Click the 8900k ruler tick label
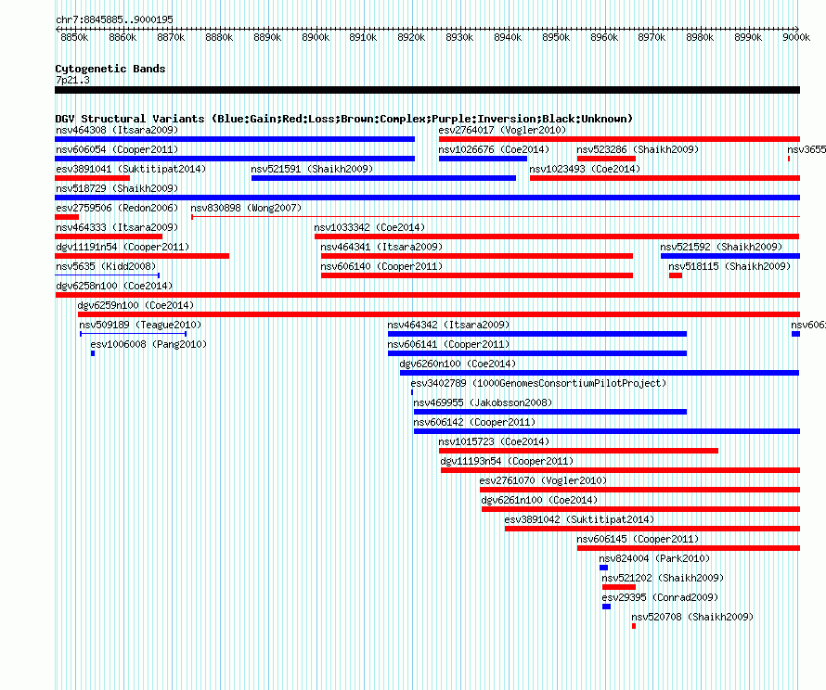 (316, 37)
